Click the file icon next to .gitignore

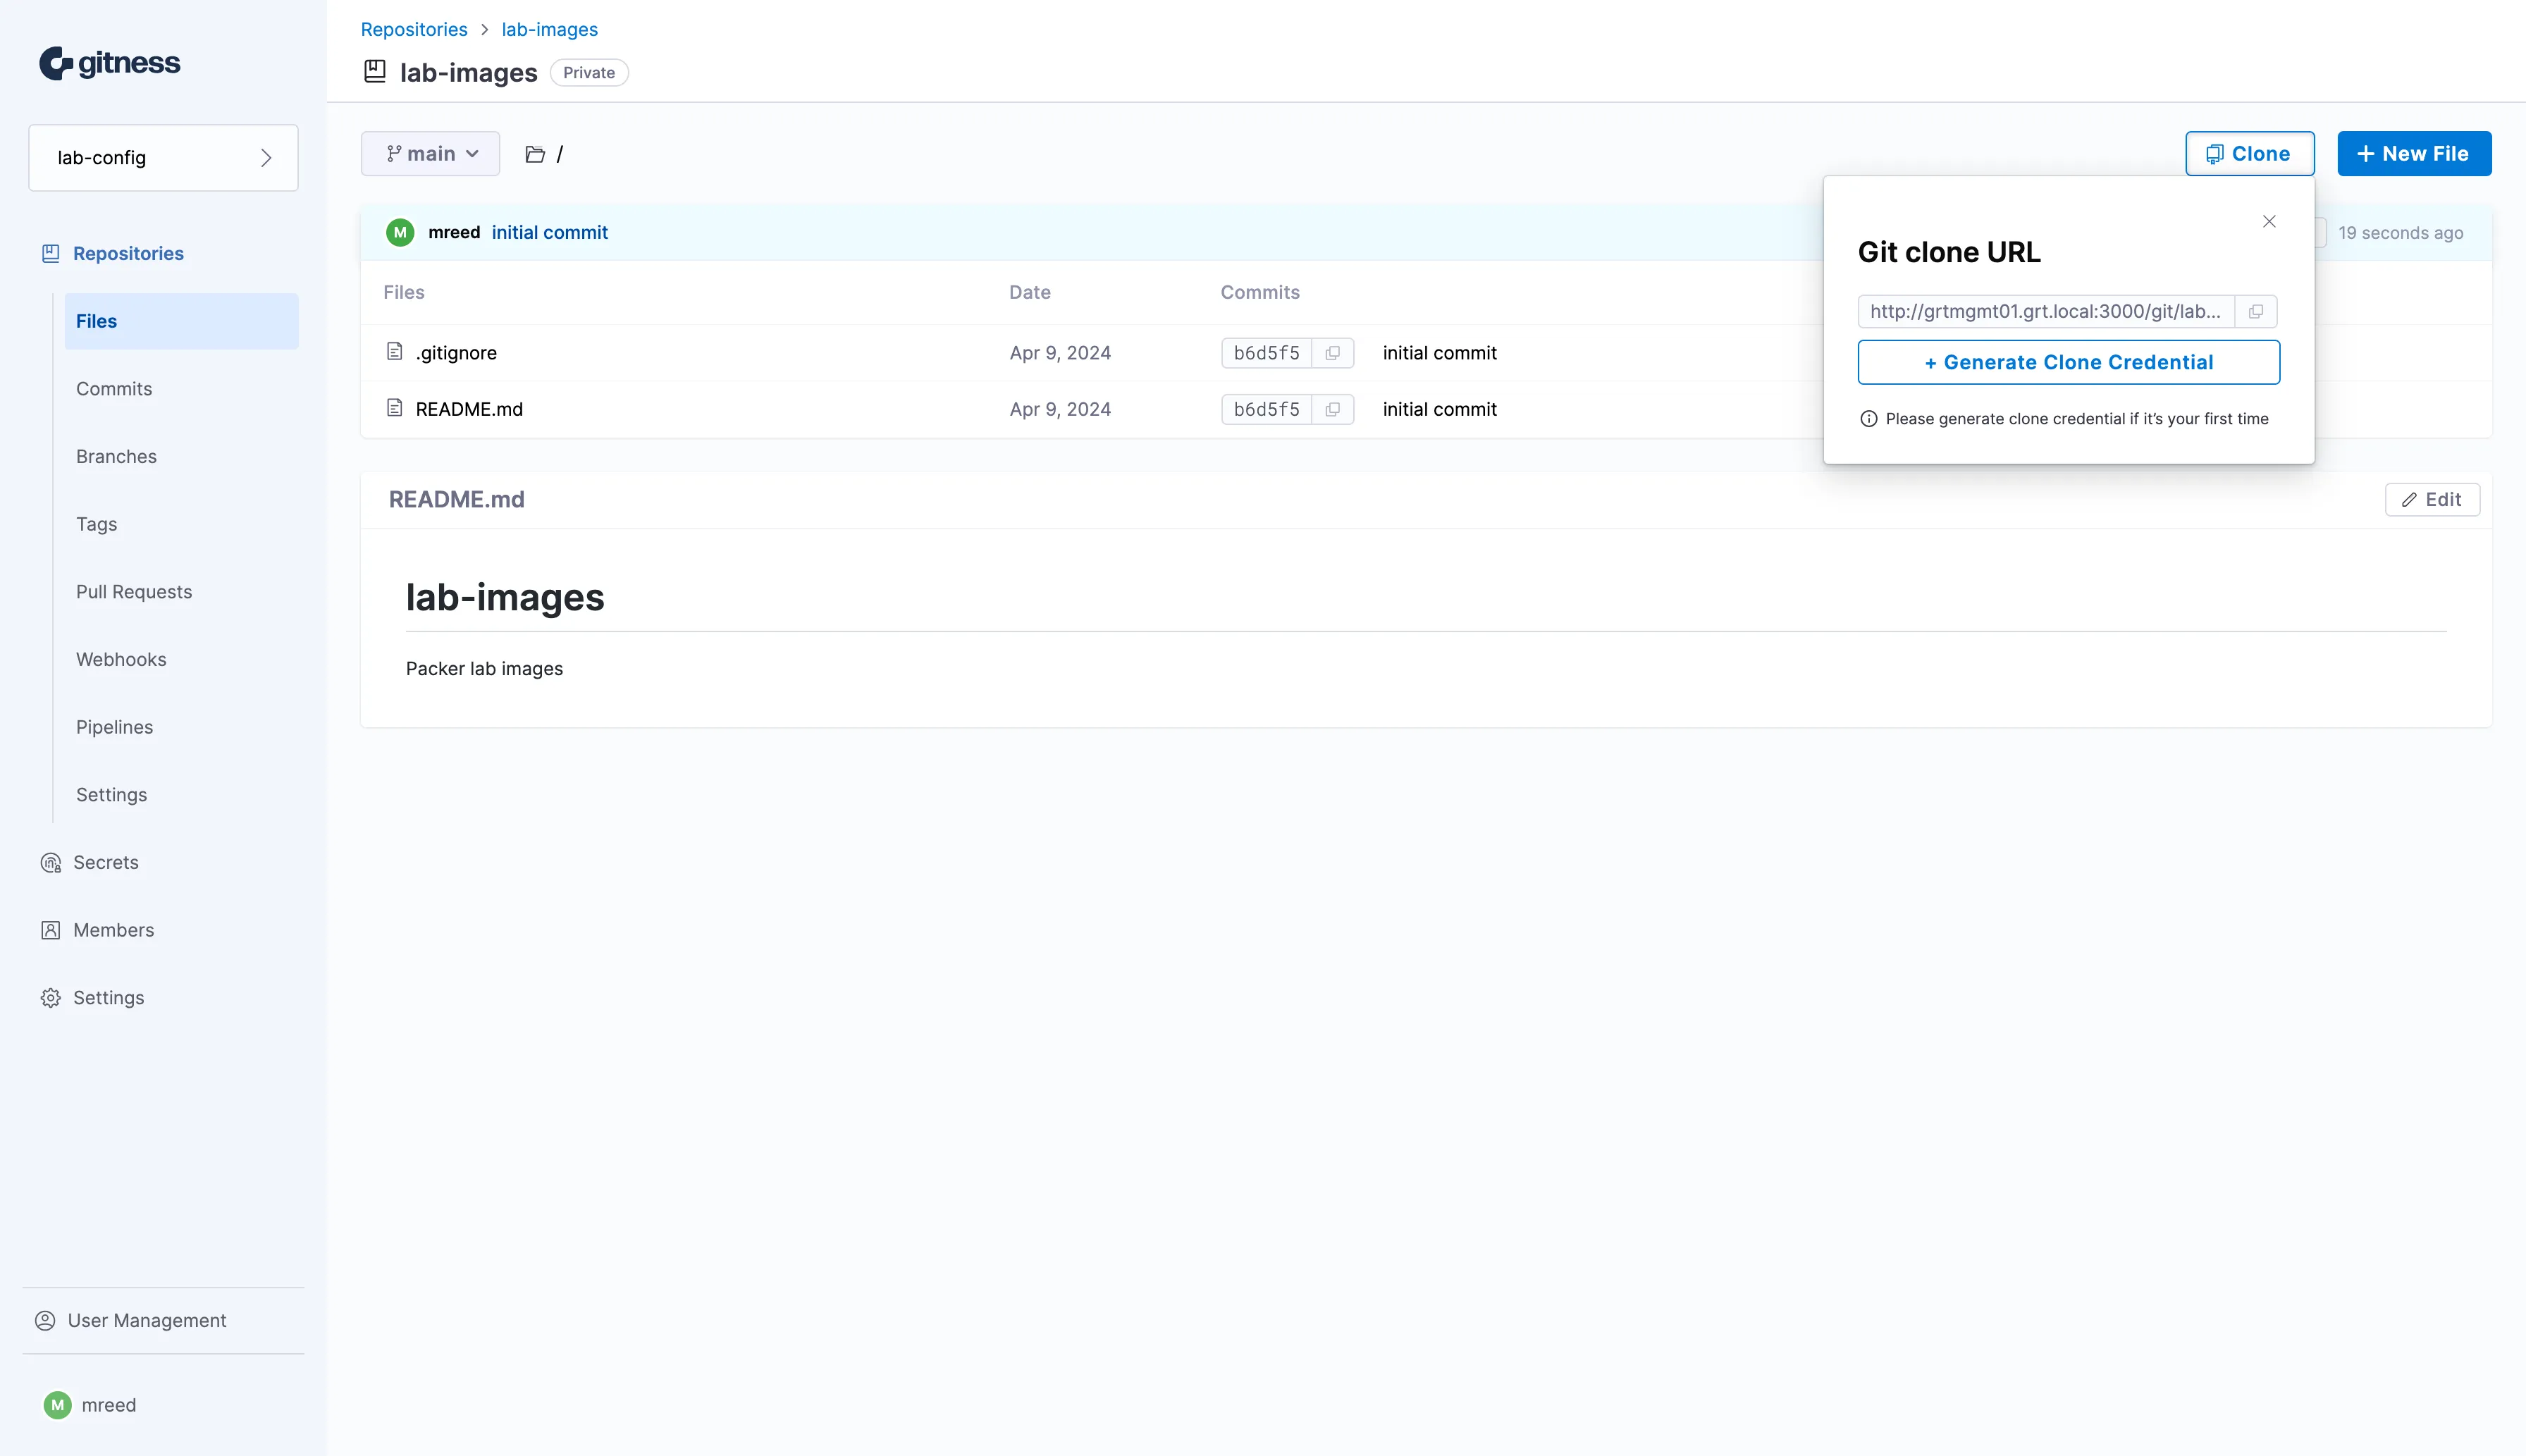[395, 352]
